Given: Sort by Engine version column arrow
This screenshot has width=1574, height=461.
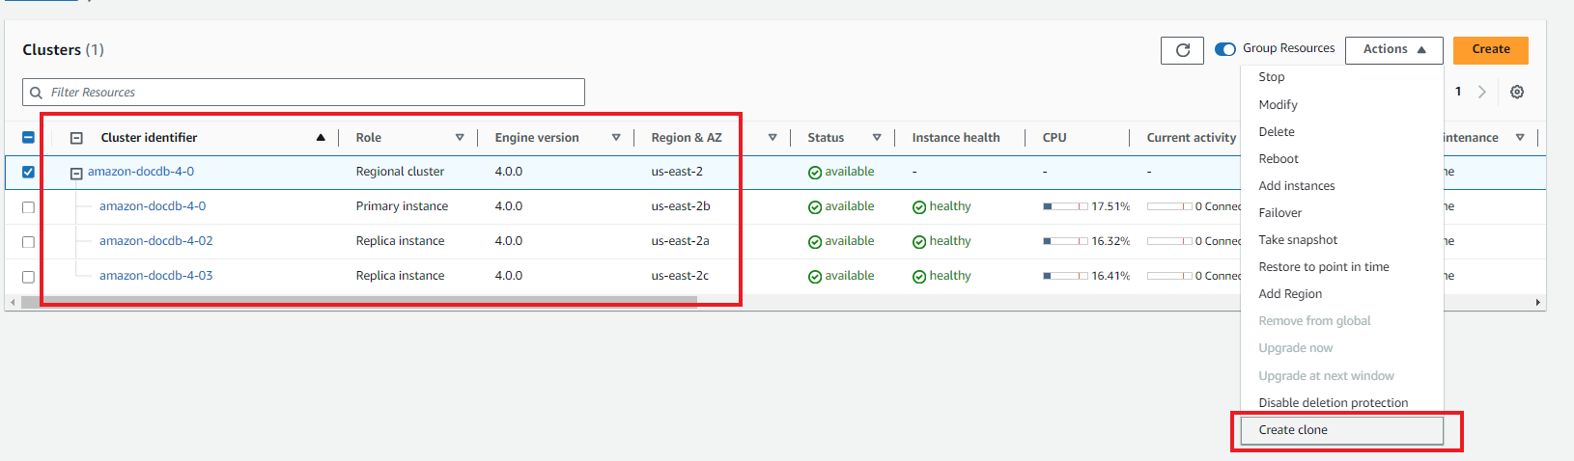Looking at the screenshot, I should point(616,138).
